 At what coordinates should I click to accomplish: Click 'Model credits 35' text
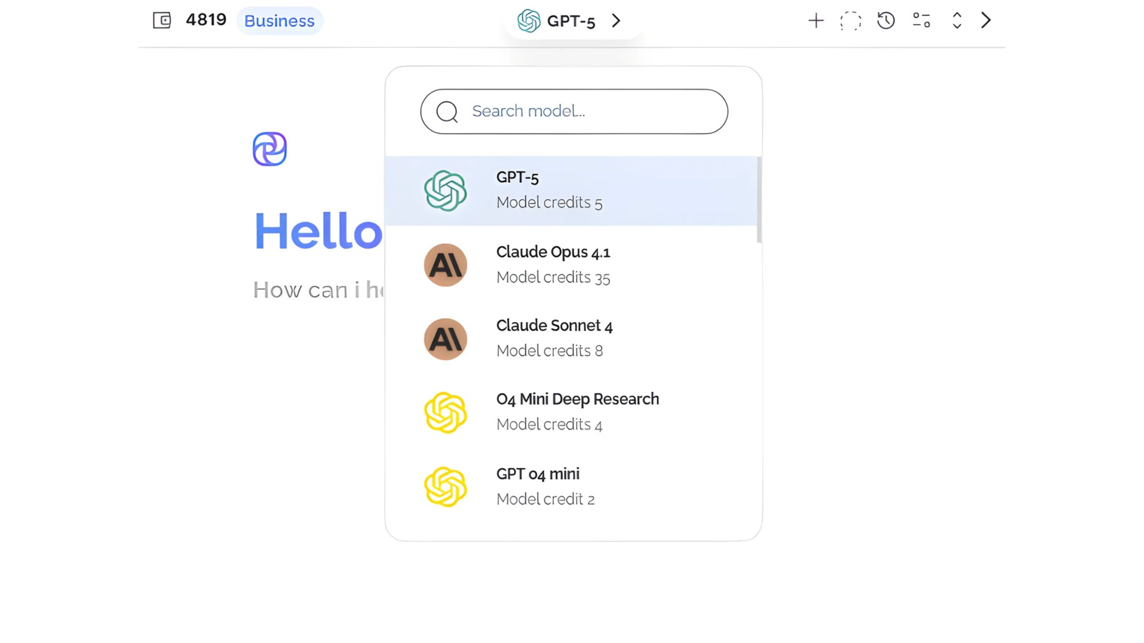click(x=553, y=277)
